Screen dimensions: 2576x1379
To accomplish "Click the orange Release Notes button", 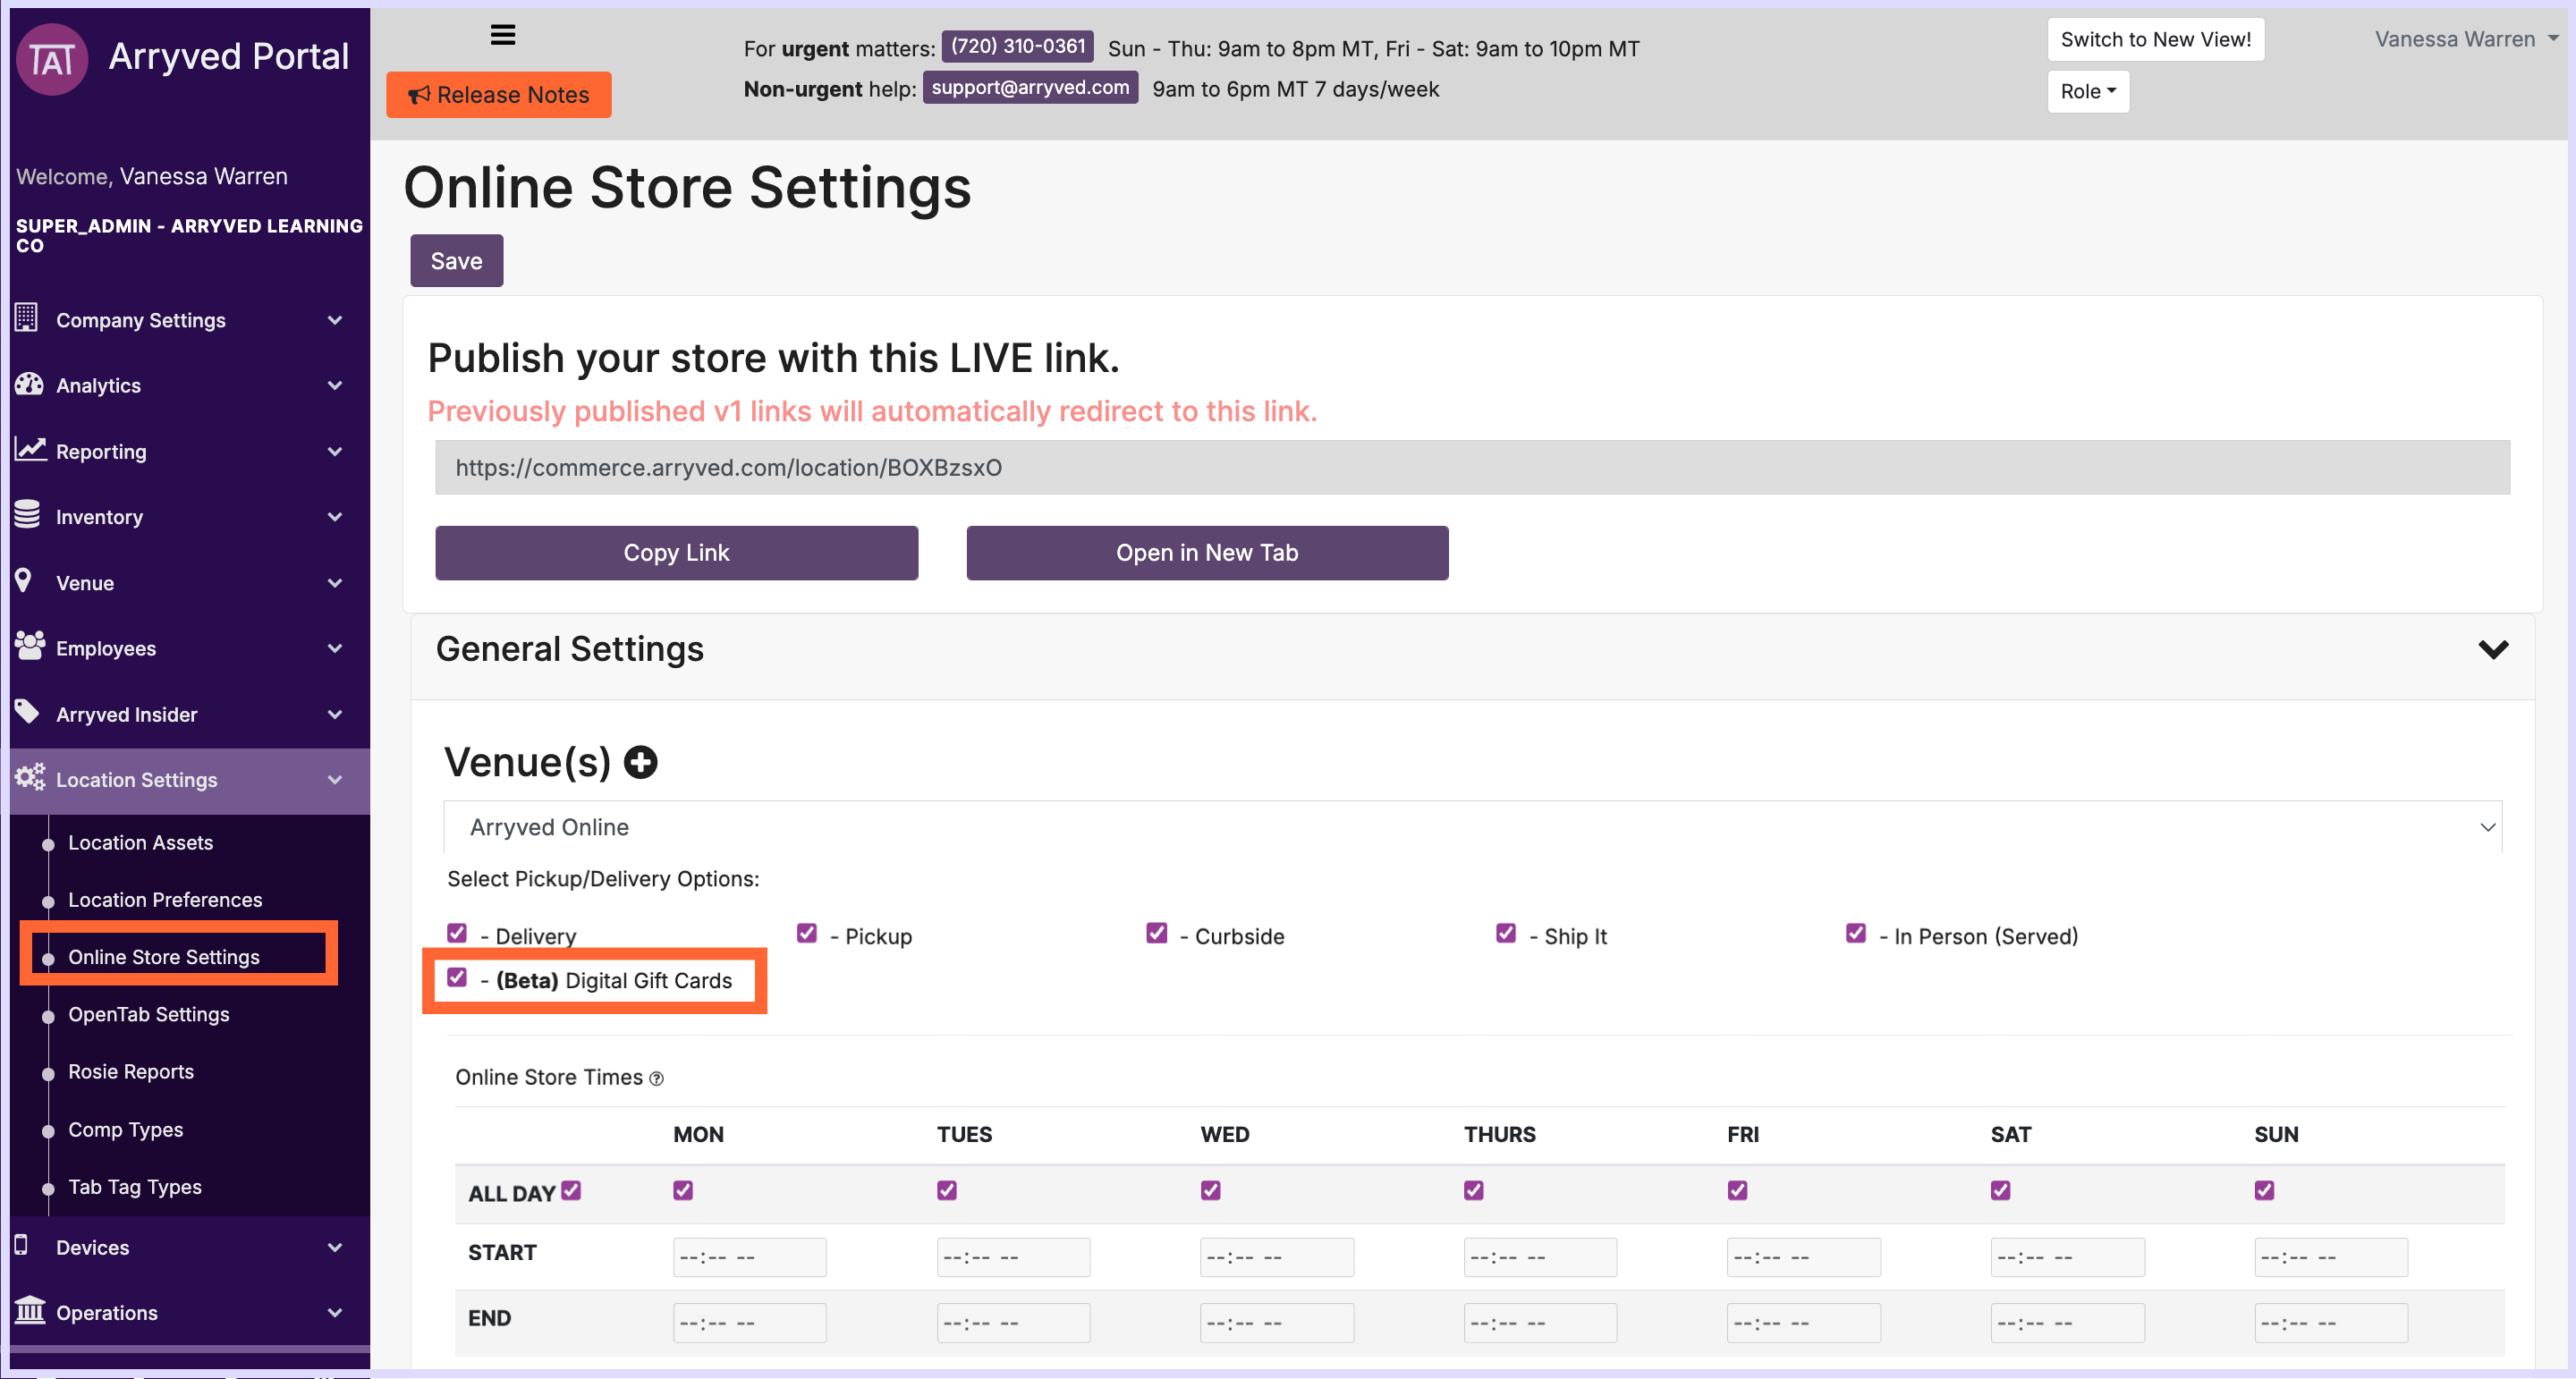I will pos(499,95).
